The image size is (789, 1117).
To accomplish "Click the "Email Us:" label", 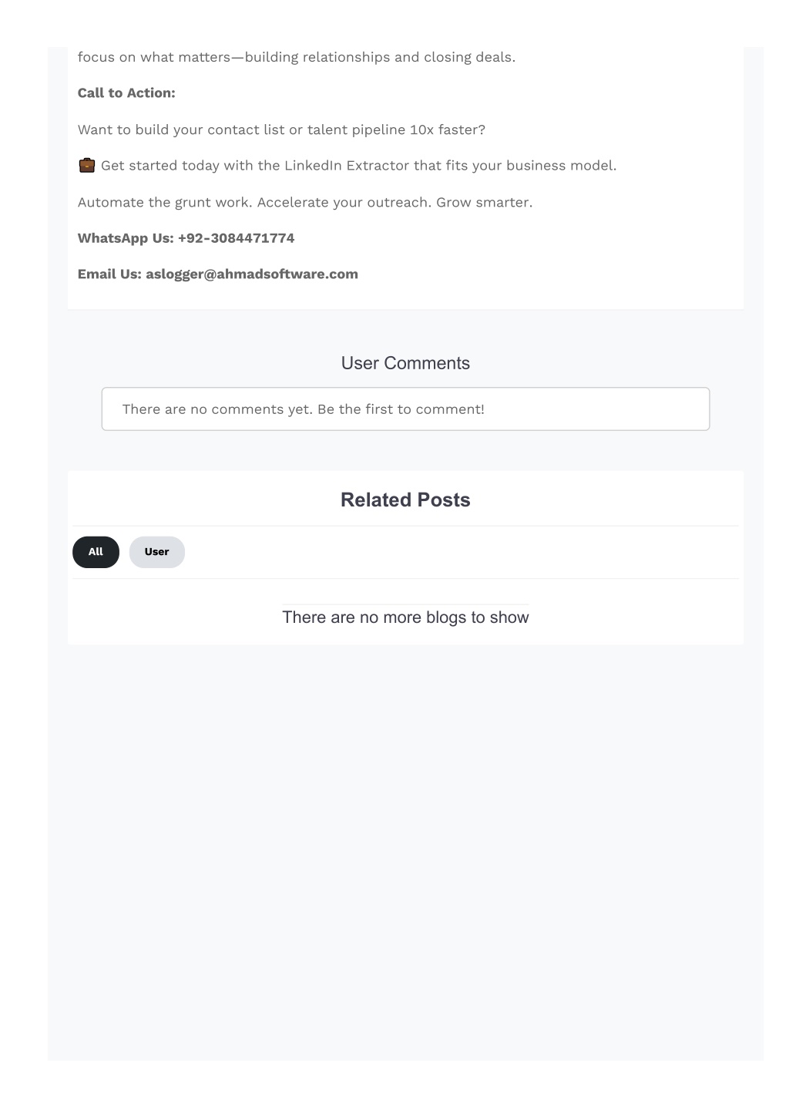I will coord(109,274).
